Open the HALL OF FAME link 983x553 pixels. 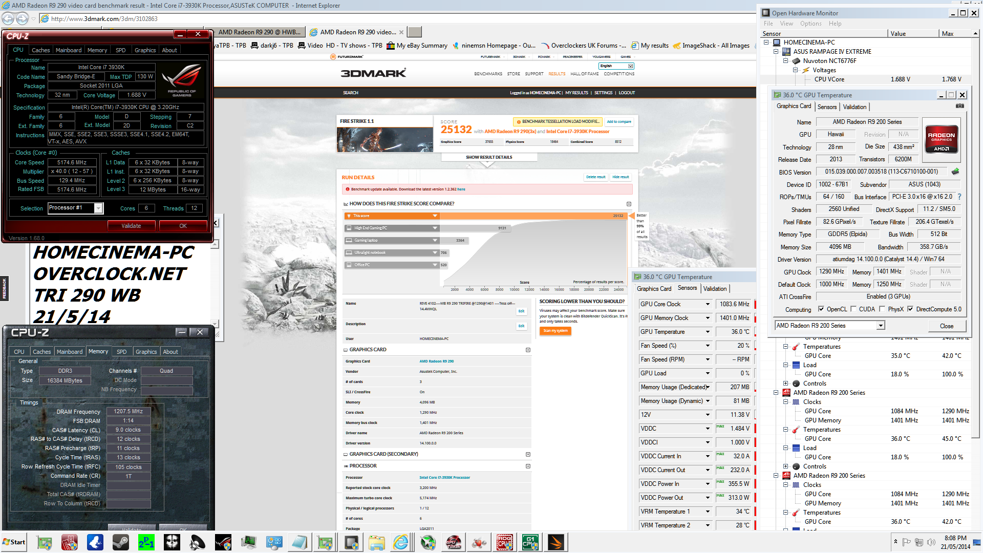click(x=584, y=74)
